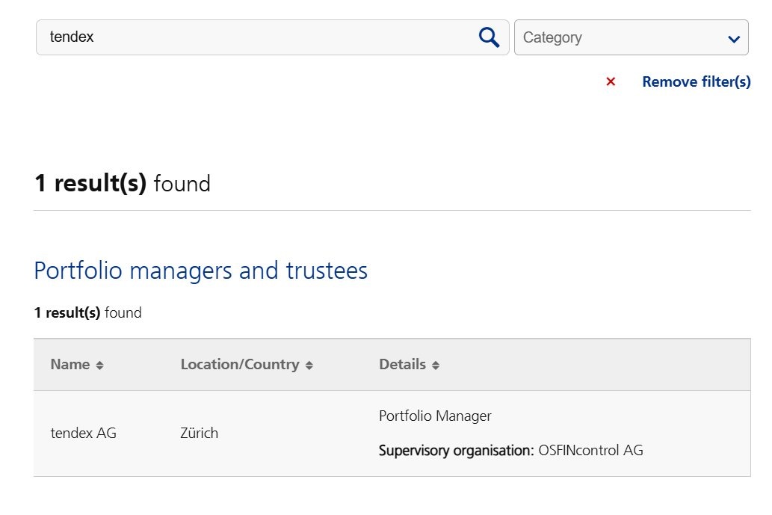The width and height of the screenshot is (772, 515).
Task: Click the magnifying glass search icon
Action: pos(489,37)
